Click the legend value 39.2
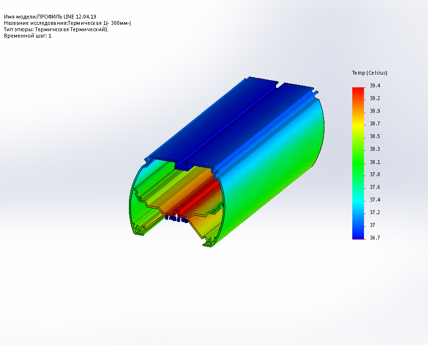Screen dimensions: 428x345 (x=375, y=99)
